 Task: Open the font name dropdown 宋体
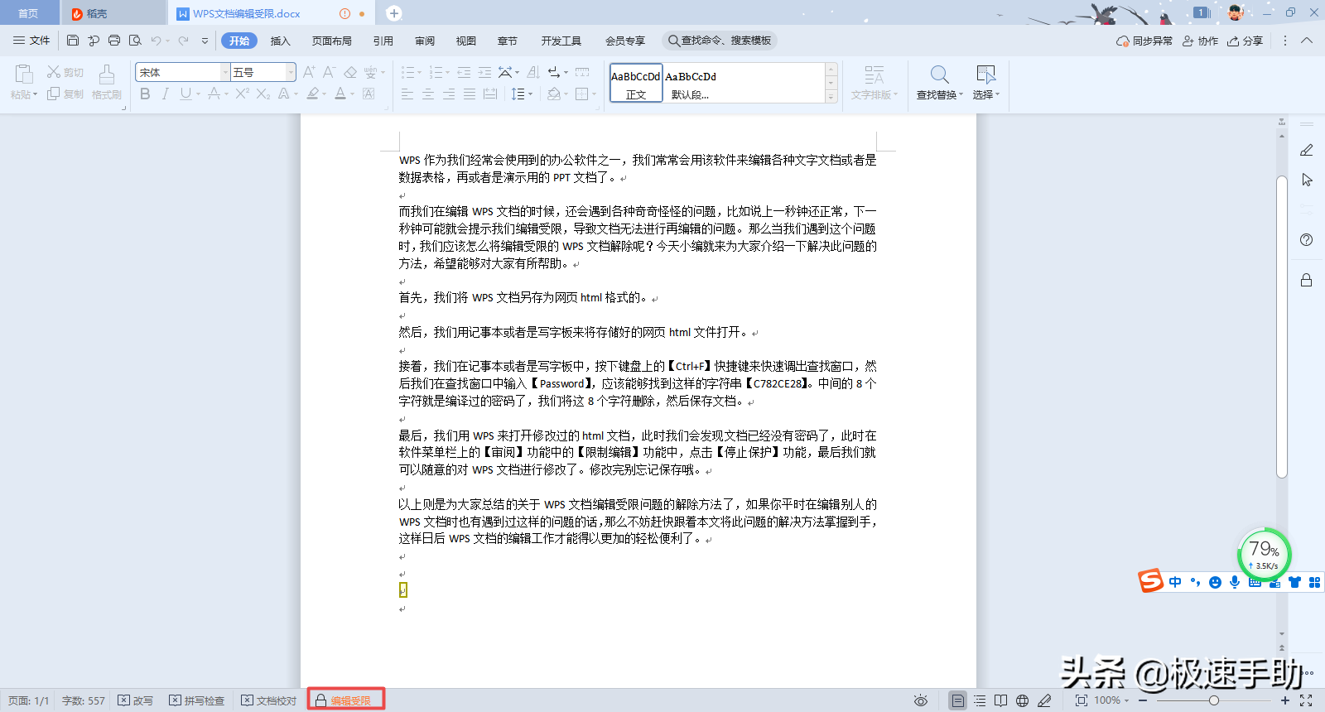[224, 72]
